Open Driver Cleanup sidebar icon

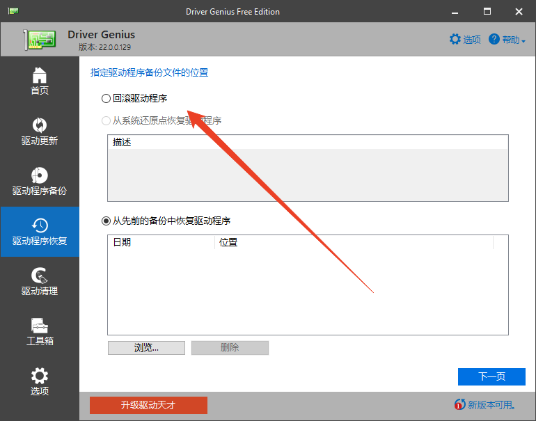coord(40,275)
